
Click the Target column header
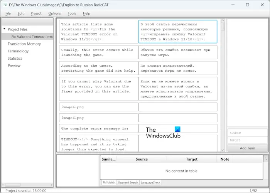tap(191, 159)
